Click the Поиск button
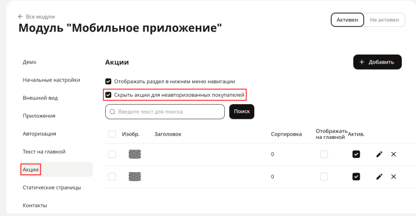The width and height of the screenshot is (416, 216). [x=242, y=111]
